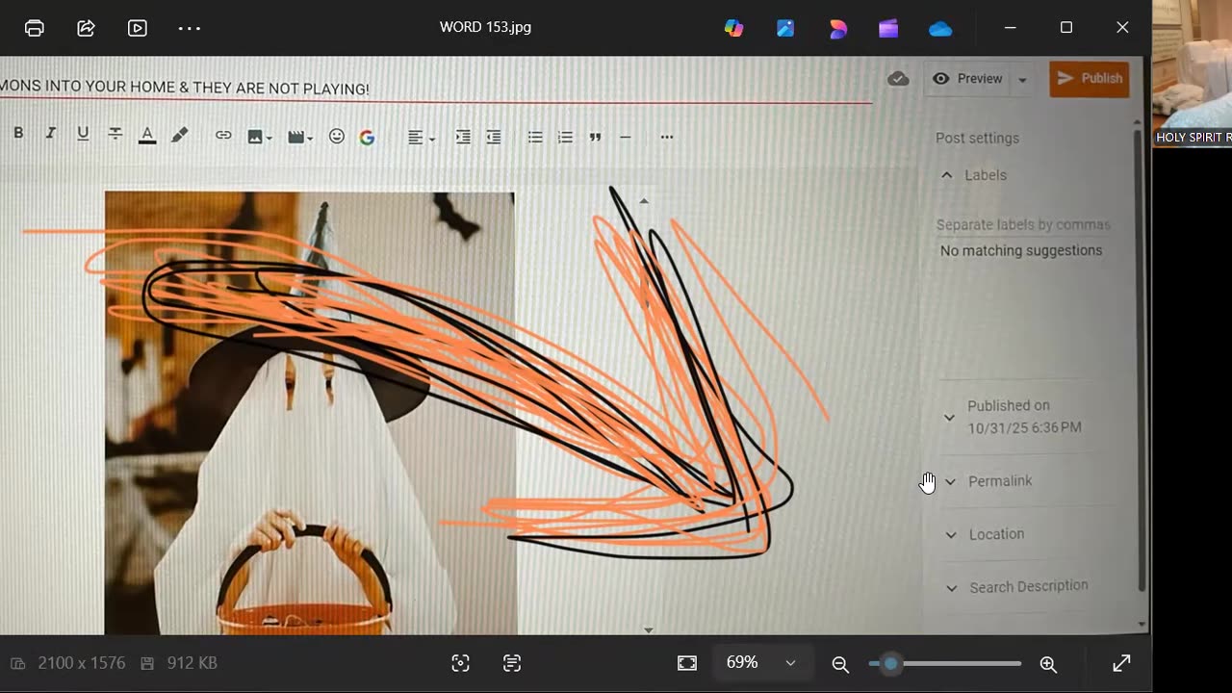Pick the highlighter color tool
This screenshot has width=1232, height=693.
(x=179, y=136)
